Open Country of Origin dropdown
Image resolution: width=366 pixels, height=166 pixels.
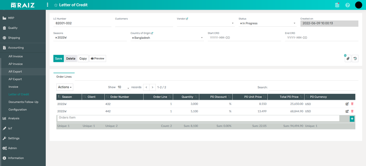(x=167, y=38)
